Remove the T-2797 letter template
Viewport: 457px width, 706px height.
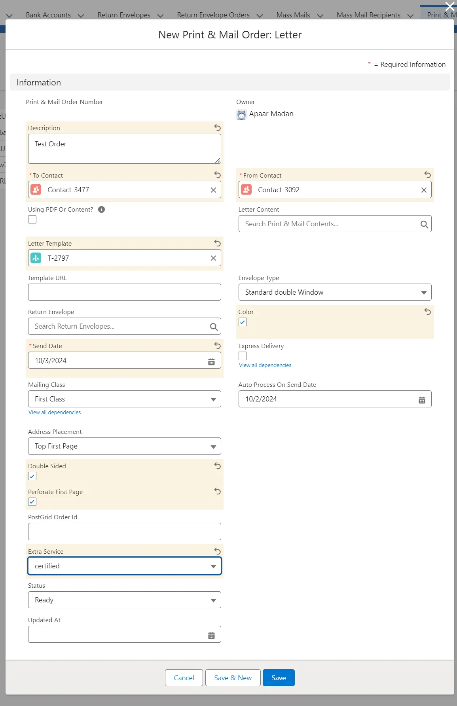click(x=213, y=258)
